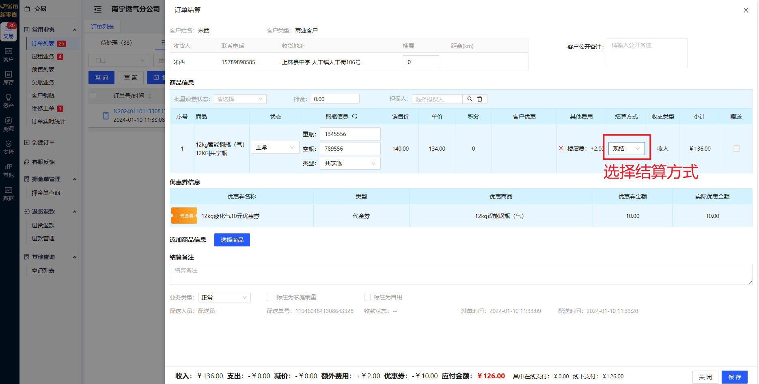
Task: Select 欠瓶业务 in the sidebar menu
Action: pos(43,82)
